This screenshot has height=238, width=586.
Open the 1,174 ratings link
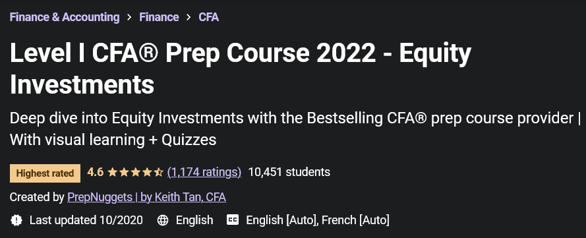(204, 172)
